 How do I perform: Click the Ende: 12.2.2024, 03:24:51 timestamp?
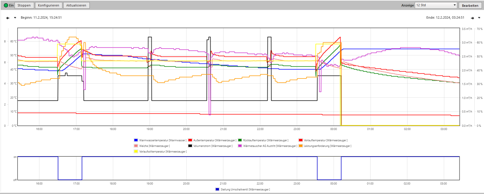point(445,17)
